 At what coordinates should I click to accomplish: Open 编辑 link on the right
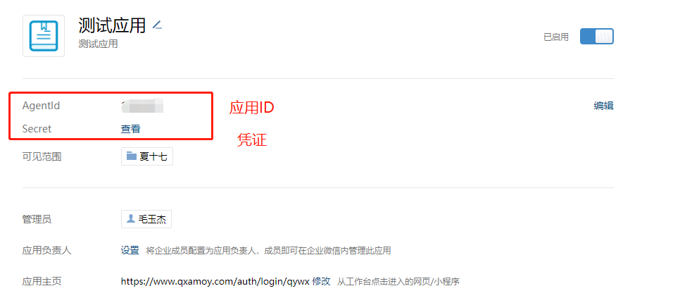click(x=604, y=106)
